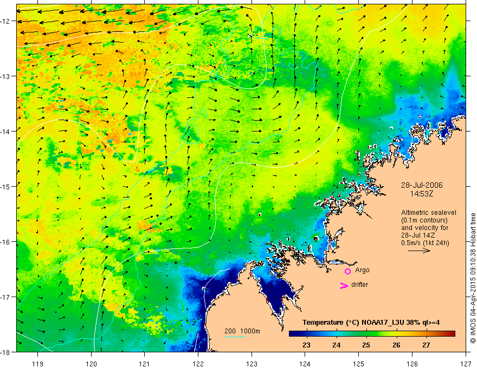Click the colorbar label '25'
This screenshot has width=477, height=368.
pyautogui.click(x=366, y=345)
